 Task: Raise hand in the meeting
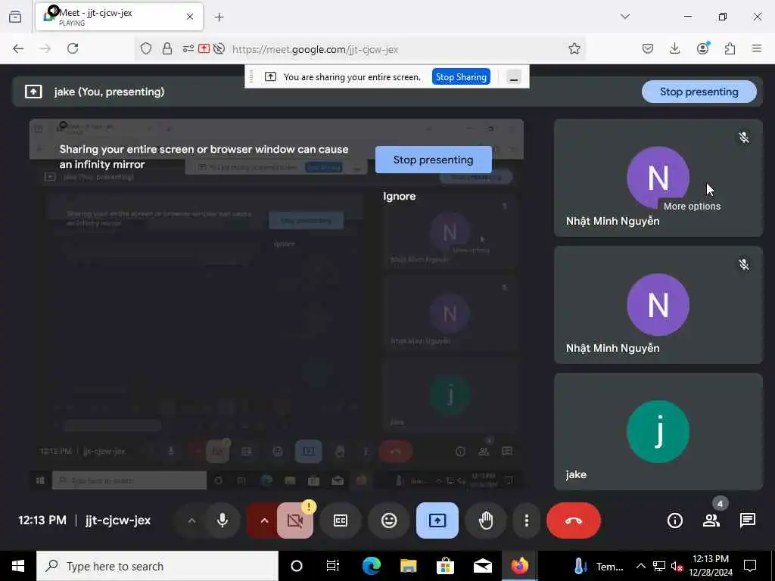tap(486, 520)
